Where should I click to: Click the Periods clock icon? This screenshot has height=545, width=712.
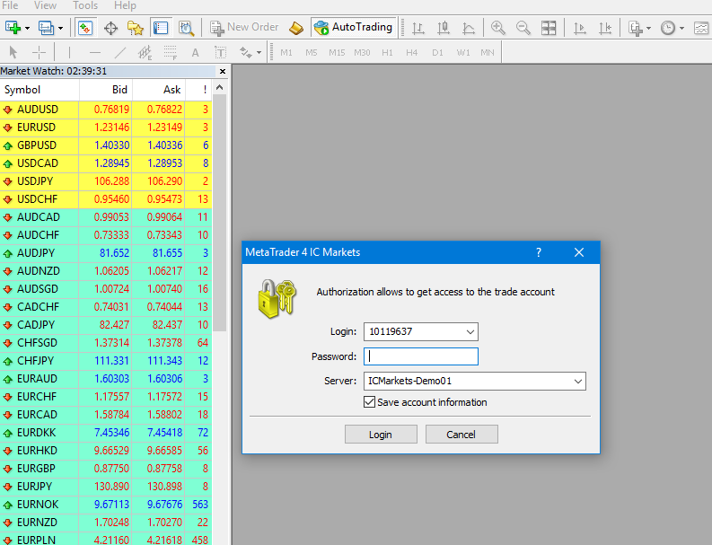667,28
